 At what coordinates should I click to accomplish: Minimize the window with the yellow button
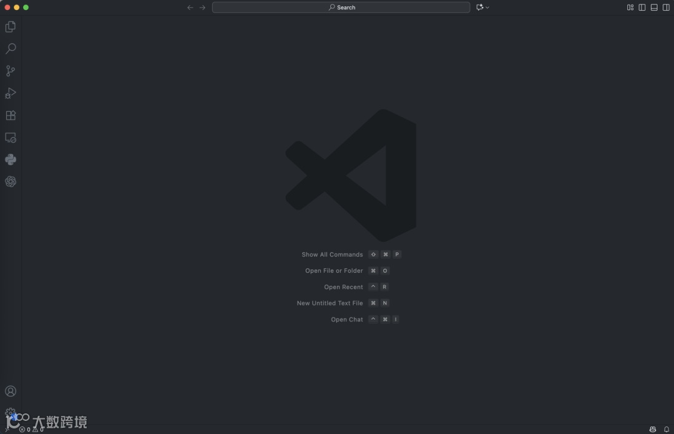pos(16,7)
